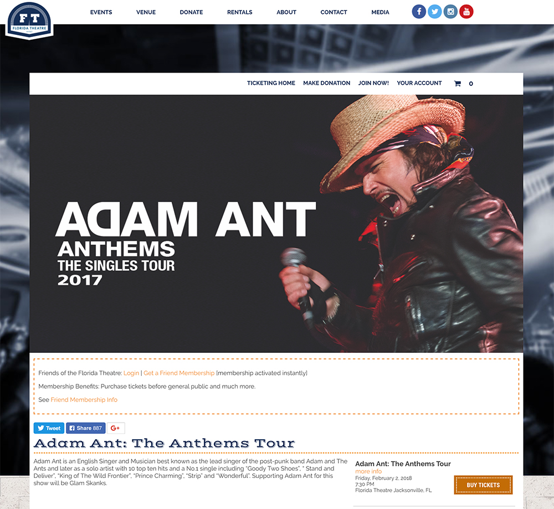The height and width of the screenshot is (509, 554).
Task: Click the Florida Theatre logo
Action: tap(29, 20)
